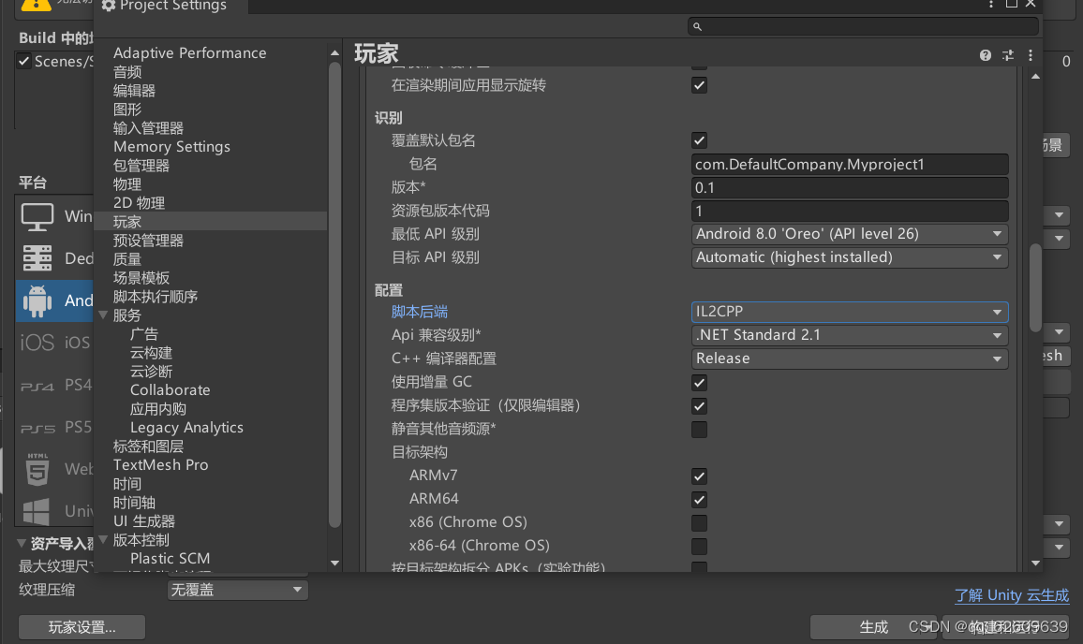Viewport: 1083px width, 644px height.
Task: Toggle apply display rotation during rendering checkbox
Action: pyautogui.click(x=699, y=85)
